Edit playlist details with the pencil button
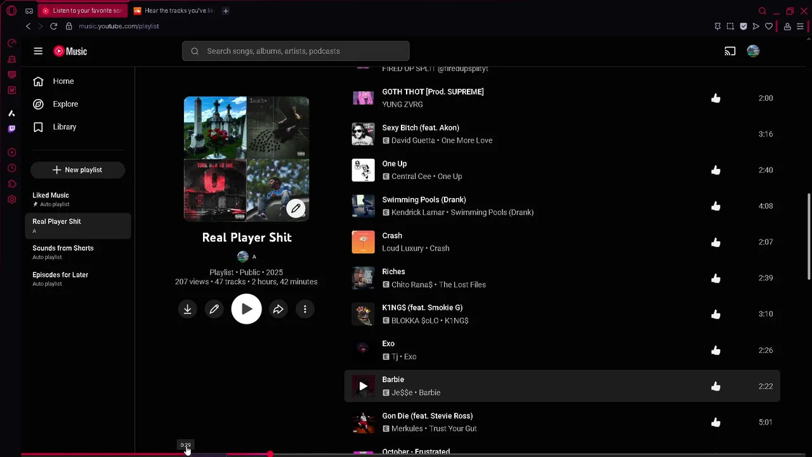The width and height of the screenshot is (812, 457). click(x=214, y=309)
